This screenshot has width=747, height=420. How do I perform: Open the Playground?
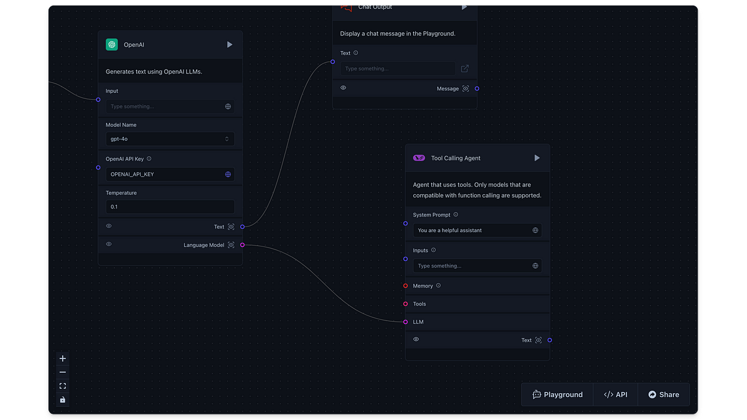point(558,394)
